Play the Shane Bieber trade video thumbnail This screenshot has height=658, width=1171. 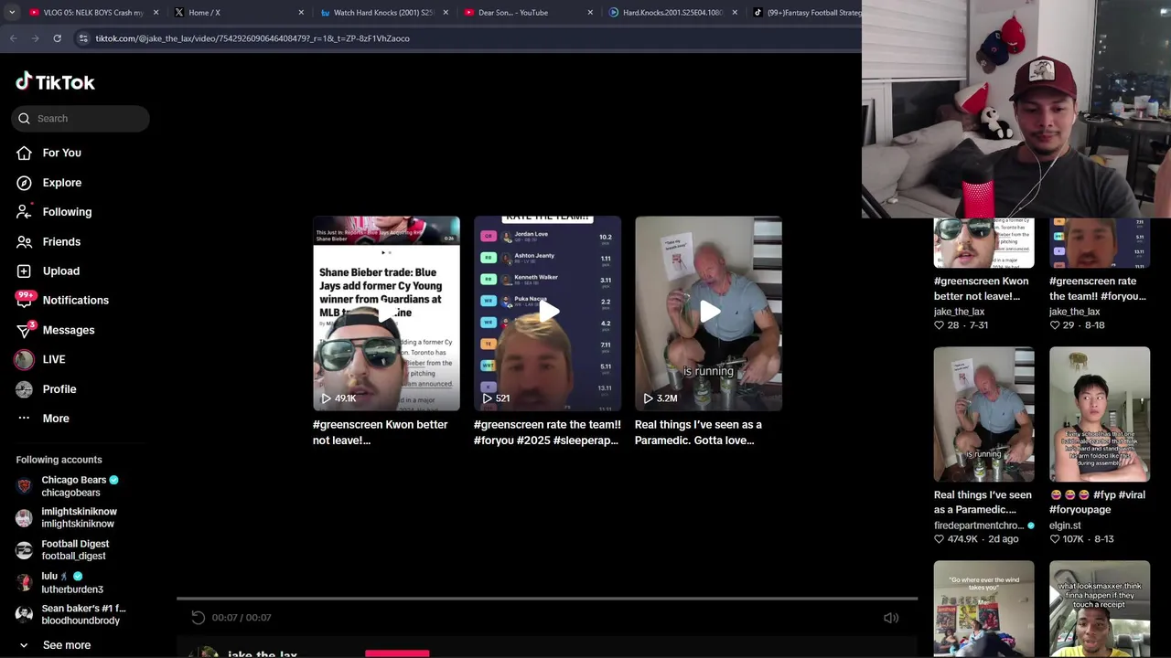pos(386,313)
